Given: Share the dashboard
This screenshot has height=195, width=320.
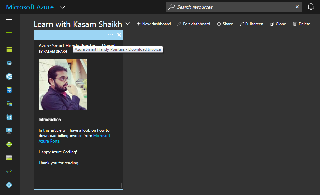Looking at the screenshot, I should pos(225,24).
